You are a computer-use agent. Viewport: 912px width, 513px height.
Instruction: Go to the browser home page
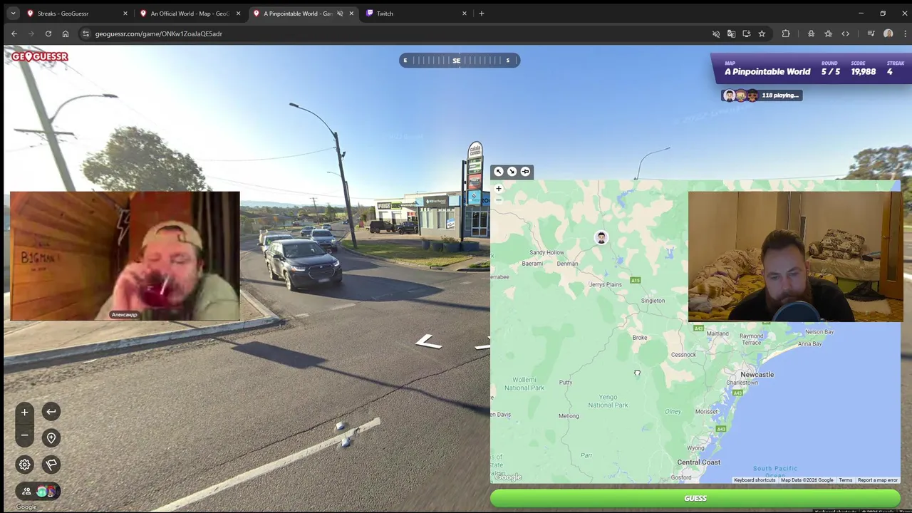(66, 33)
